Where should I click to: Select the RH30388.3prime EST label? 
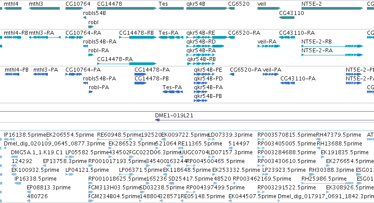(331, 170)
